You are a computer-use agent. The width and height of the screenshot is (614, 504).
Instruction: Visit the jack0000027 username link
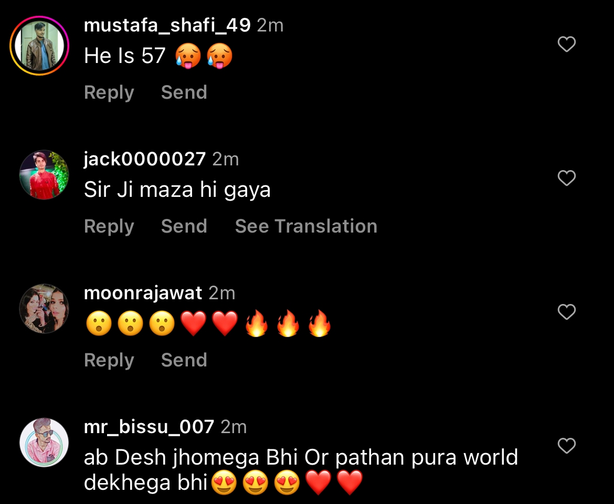145,160
